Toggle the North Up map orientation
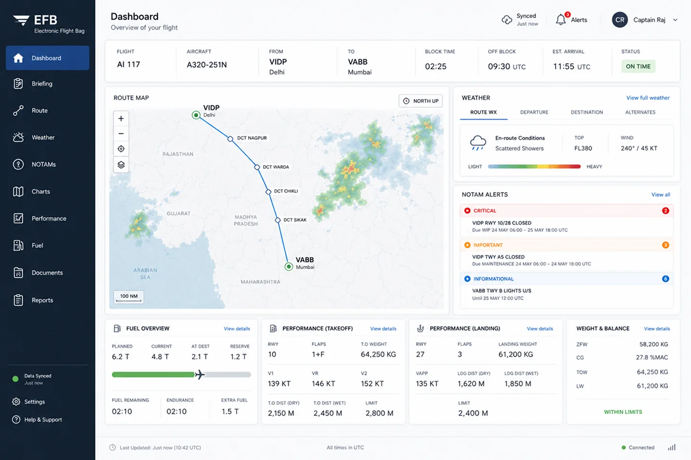This screenshot has height=460, width=691. coord(421,101)
